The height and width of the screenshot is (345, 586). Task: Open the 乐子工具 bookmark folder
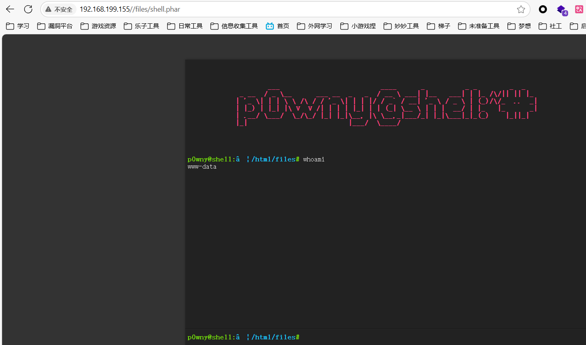click(x=141, y=26)
